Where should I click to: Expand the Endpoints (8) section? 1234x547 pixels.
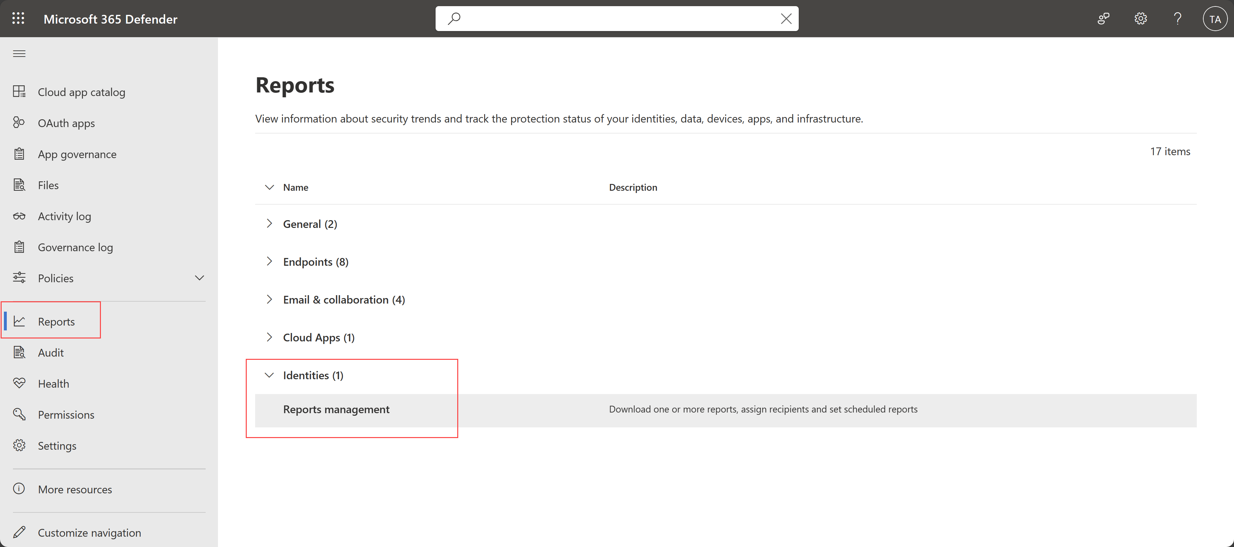[270, 261]
